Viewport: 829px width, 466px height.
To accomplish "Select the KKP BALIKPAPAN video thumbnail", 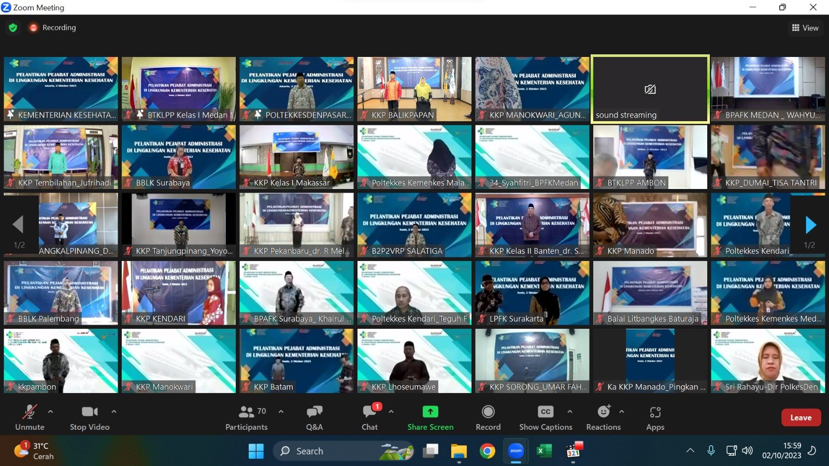I will coord(414,89).
